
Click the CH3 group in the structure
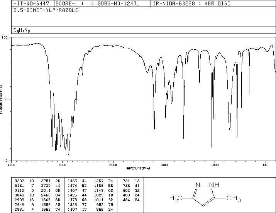point(234,198)
